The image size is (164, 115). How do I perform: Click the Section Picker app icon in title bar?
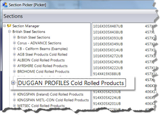pyautogui.click(x=5, y=5)
